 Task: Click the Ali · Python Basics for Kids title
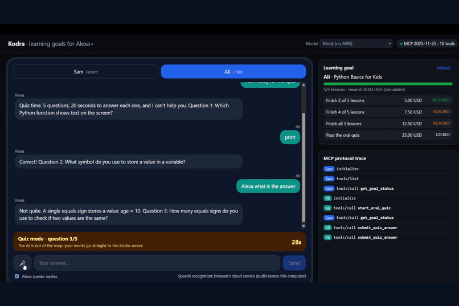point(353,77)
